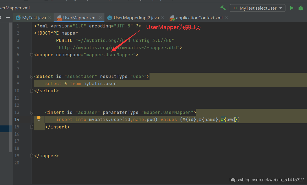Screen dimensions: 307x185
Task: Collapse the mapper tag fold marker on line 5
Action: click(x=32, y=55)
